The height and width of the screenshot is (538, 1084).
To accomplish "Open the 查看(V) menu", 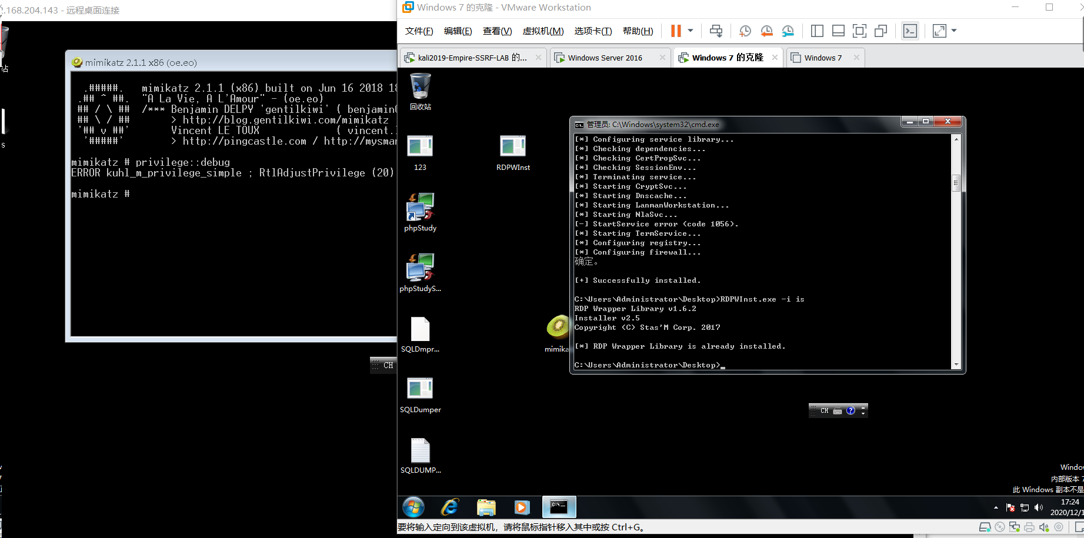I will [497, 31].
